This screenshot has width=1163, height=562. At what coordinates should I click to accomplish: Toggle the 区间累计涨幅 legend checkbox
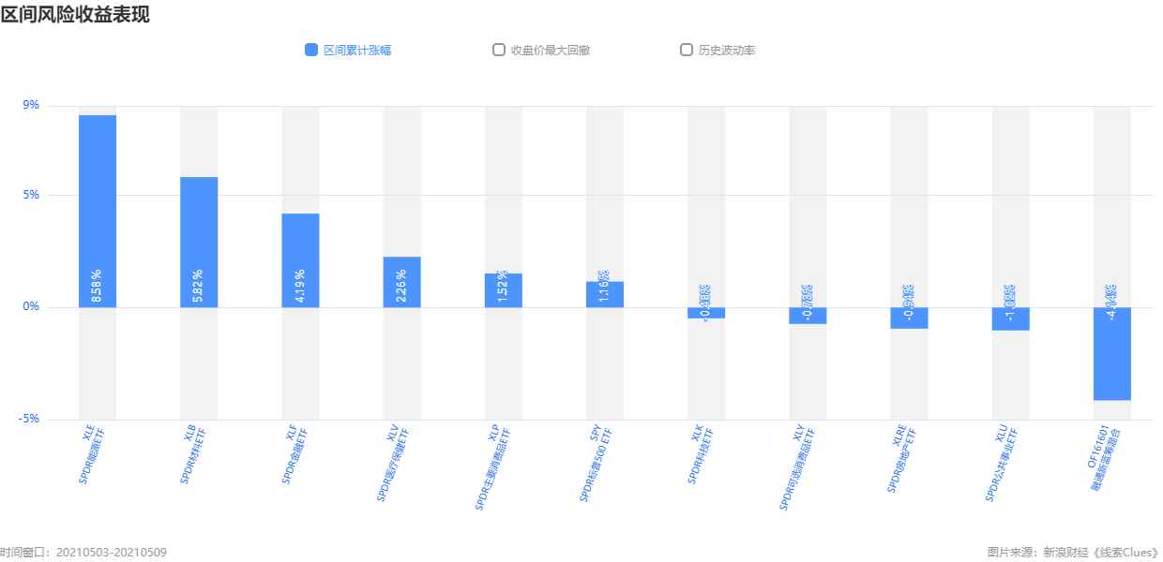(x=311, y=51)
